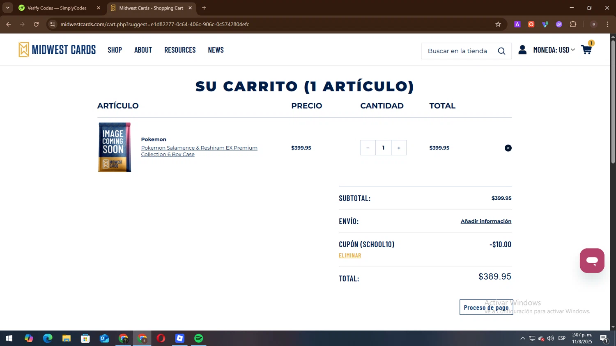The height and width of the screenshot is (346, 616).
Task: Open the user account icon
Action: [522, 50]
